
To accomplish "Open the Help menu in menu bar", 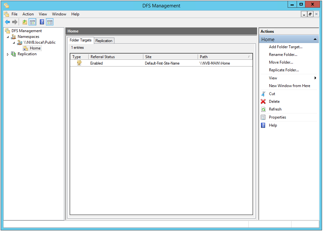I will coord(76,14).
